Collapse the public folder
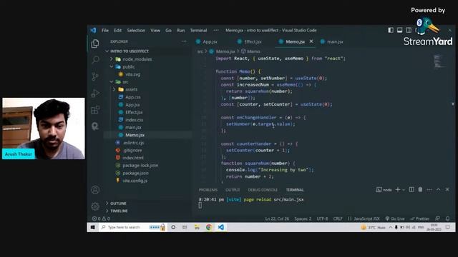Image resolution: width=458 pixels, height=257 pixels. pyautogui.click(x=129, y=66)
